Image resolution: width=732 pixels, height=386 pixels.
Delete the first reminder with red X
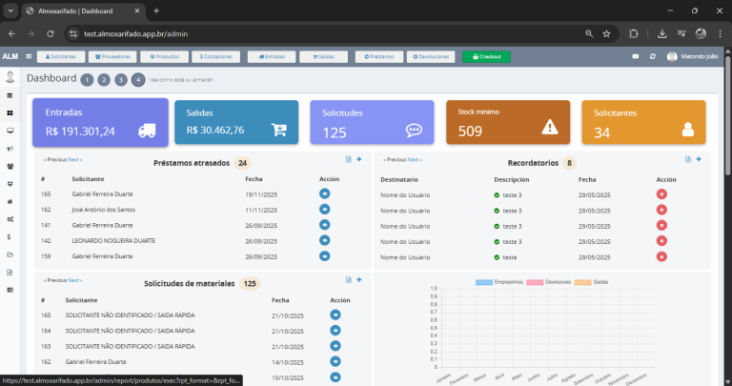(661, 193)
